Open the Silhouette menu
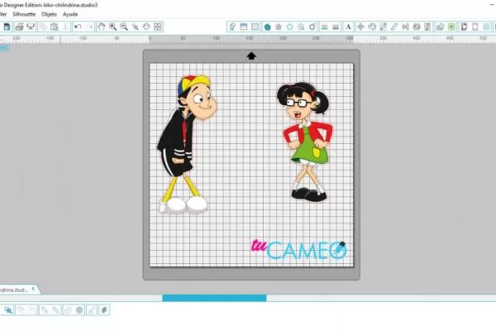This screenshot has height=331, width=496. [24, 14]
